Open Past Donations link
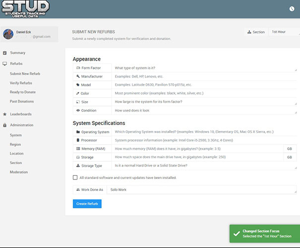300x248 pixels. 22,102
